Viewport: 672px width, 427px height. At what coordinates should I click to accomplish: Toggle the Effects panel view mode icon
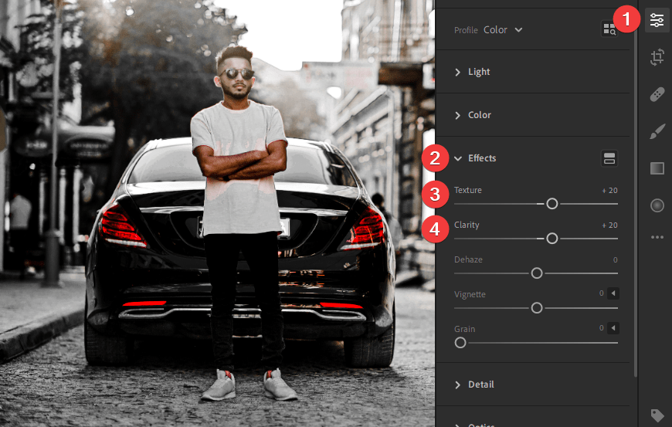click(x=609, y=158)
